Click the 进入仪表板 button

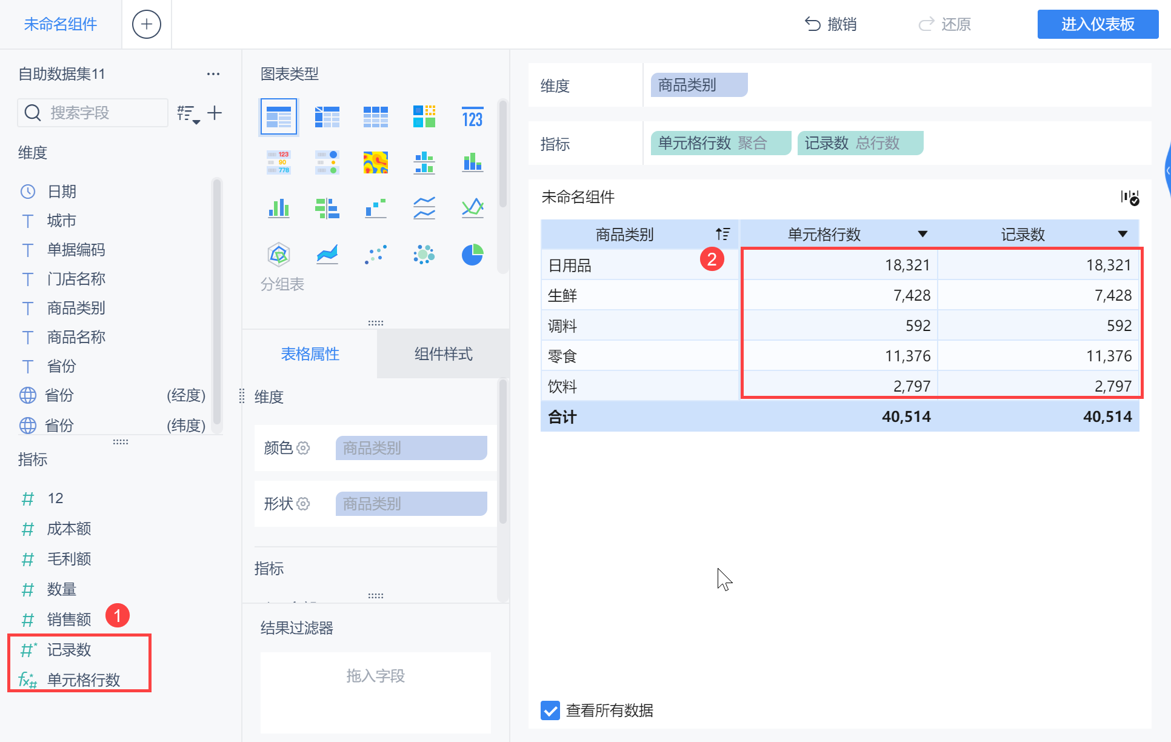coord(1098,24)
